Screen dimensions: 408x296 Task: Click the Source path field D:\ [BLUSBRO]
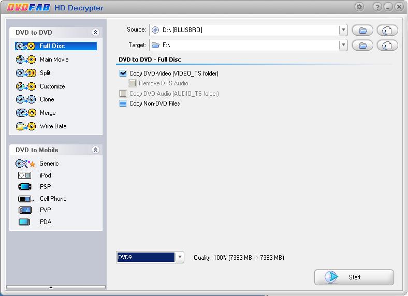(x=248, y=30)
